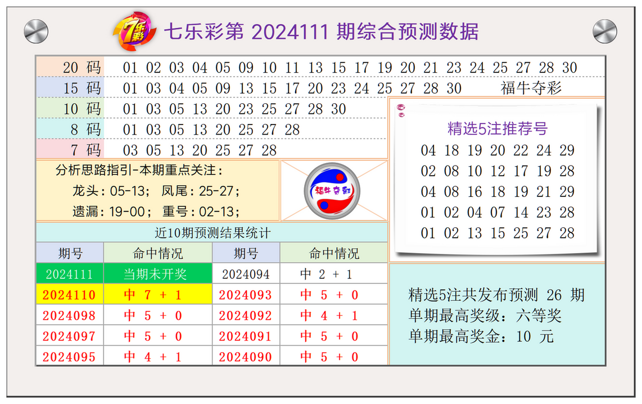Click the 2024098 period cell
Image resolution: width=642 pixels, height=404 pixels.
[x=70, y=315]
